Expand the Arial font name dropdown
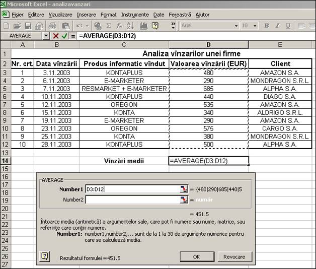 (236, 26)
